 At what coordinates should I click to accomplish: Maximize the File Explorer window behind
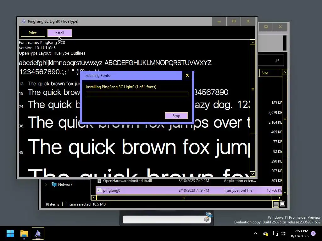pyautogui.click(x=266, y=27)
